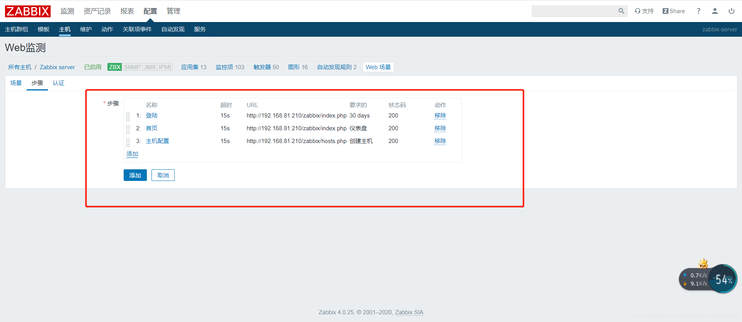The height and width of the screenshot is (322, 742).
Task: Click the 所有主机 breadcrumb link
Action: (20, 67)
